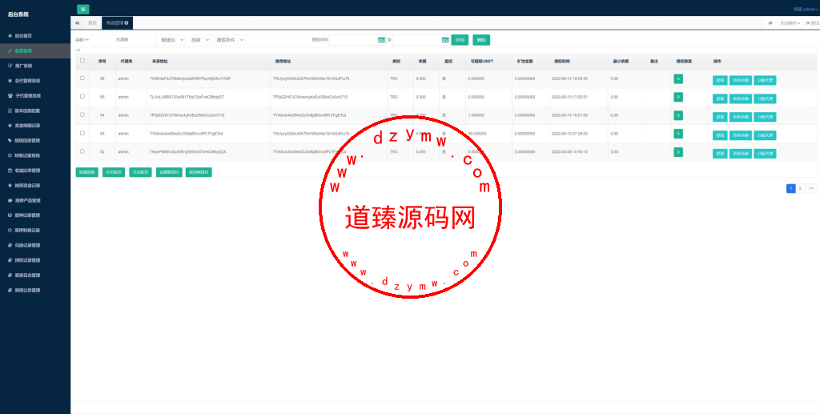820x414 pixels.
Task: Open the calendar icon in the start-date field
Action: (x=381, y=40)
